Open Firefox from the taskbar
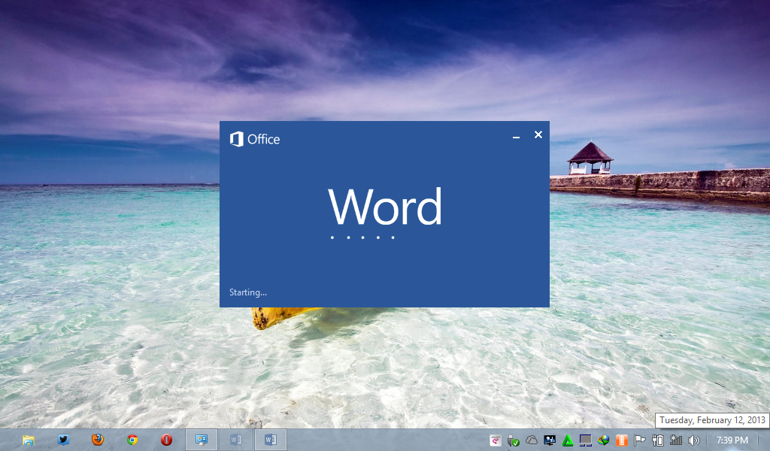 tap(98, 440)
